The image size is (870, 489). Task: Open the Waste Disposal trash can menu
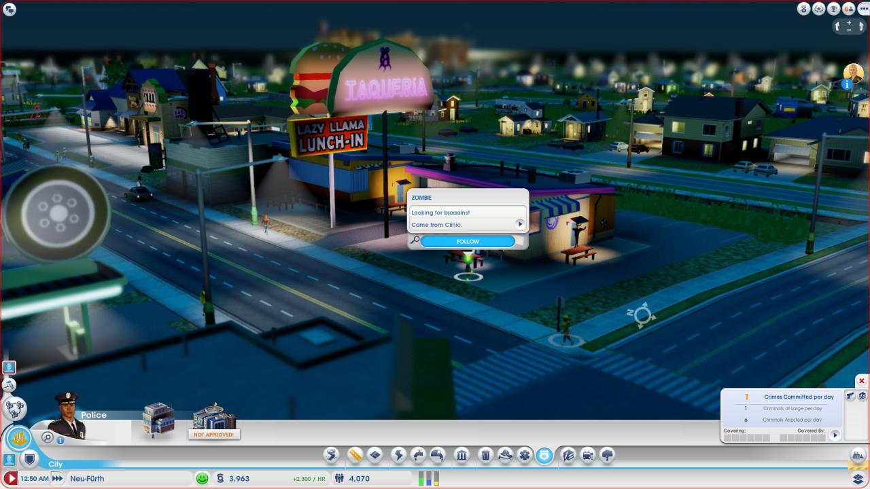pyautogui.click(x=485, y=455)
